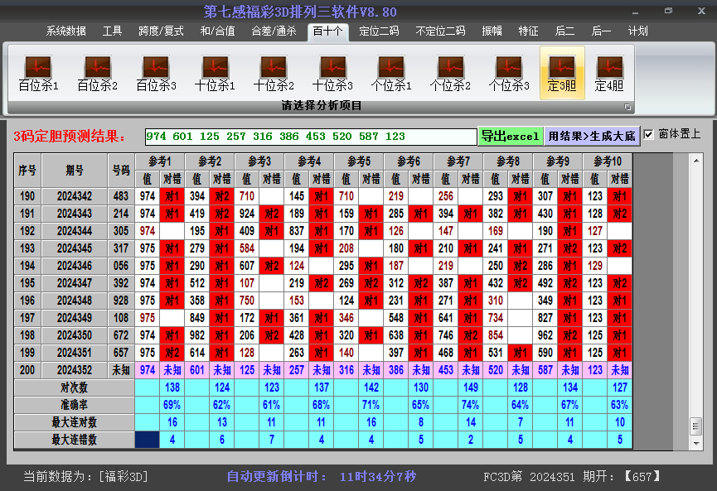Viewport: 717px width, 491px height.
Task: Switch to the 和/合值 tab
Action: coord(218,31)
